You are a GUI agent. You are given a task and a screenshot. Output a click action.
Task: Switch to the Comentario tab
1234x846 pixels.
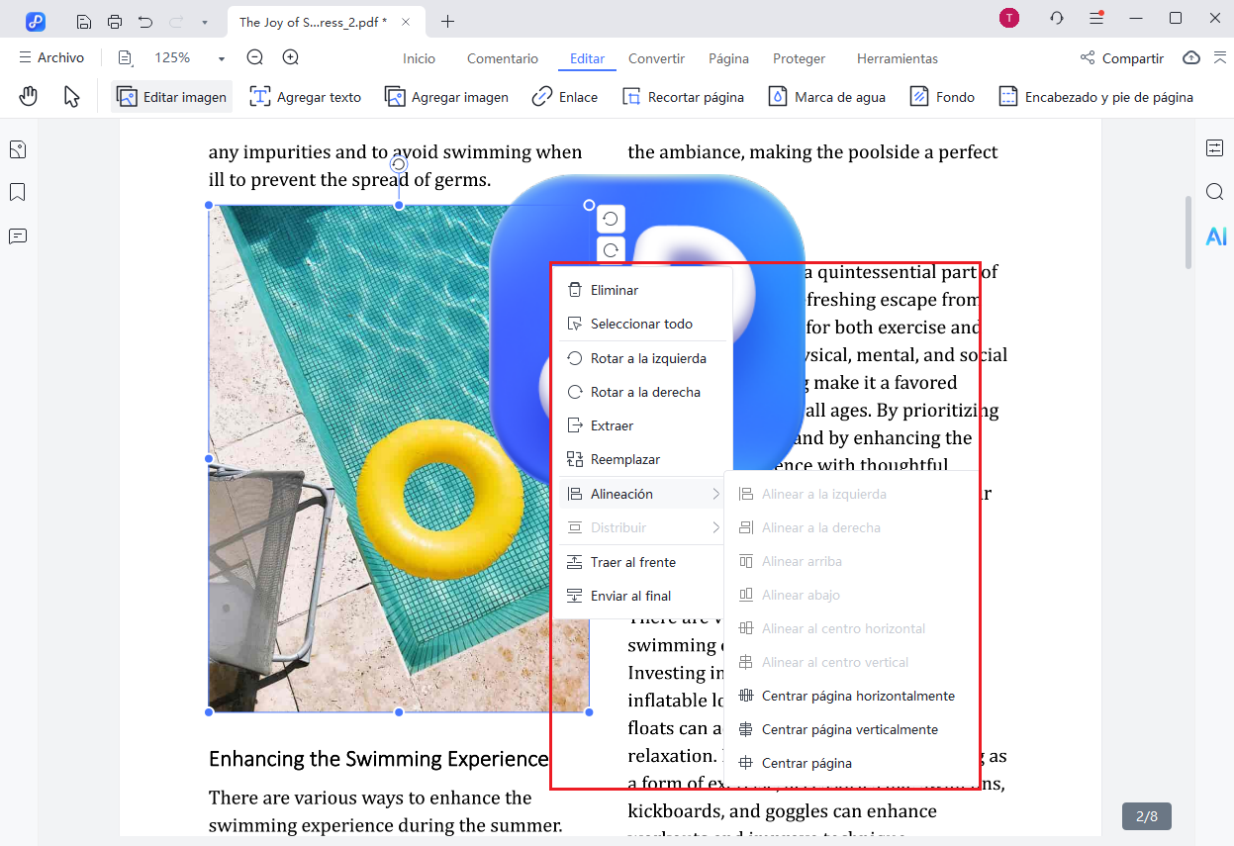point(503,58)
